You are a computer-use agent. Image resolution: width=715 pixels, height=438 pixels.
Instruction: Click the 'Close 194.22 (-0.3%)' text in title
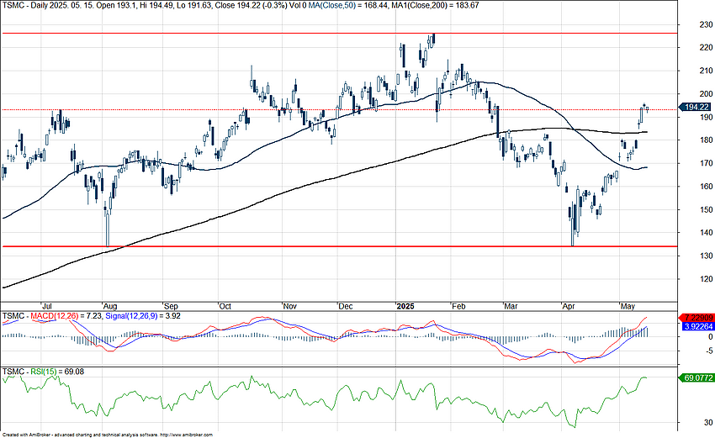(x=252, y=6)
